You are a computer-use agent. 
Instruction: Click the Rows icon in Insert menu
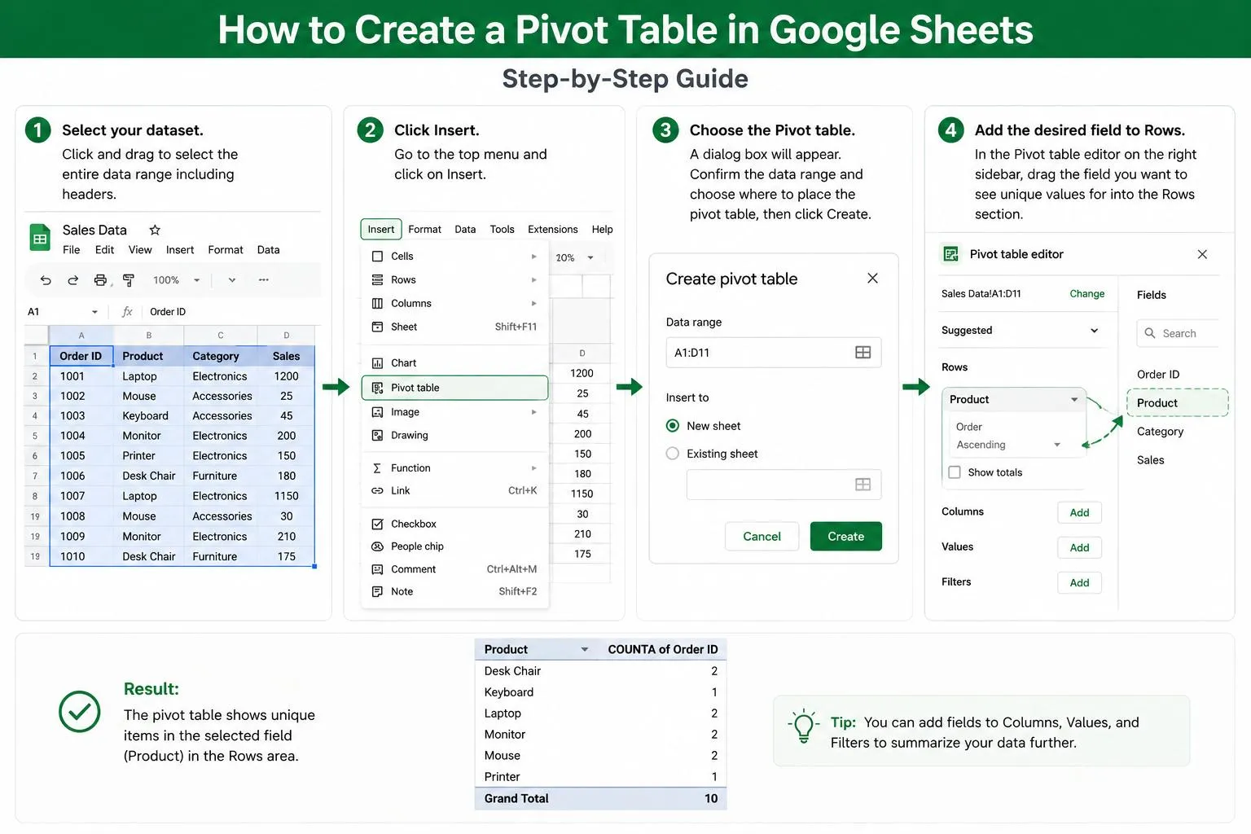[x=377, y=280]
